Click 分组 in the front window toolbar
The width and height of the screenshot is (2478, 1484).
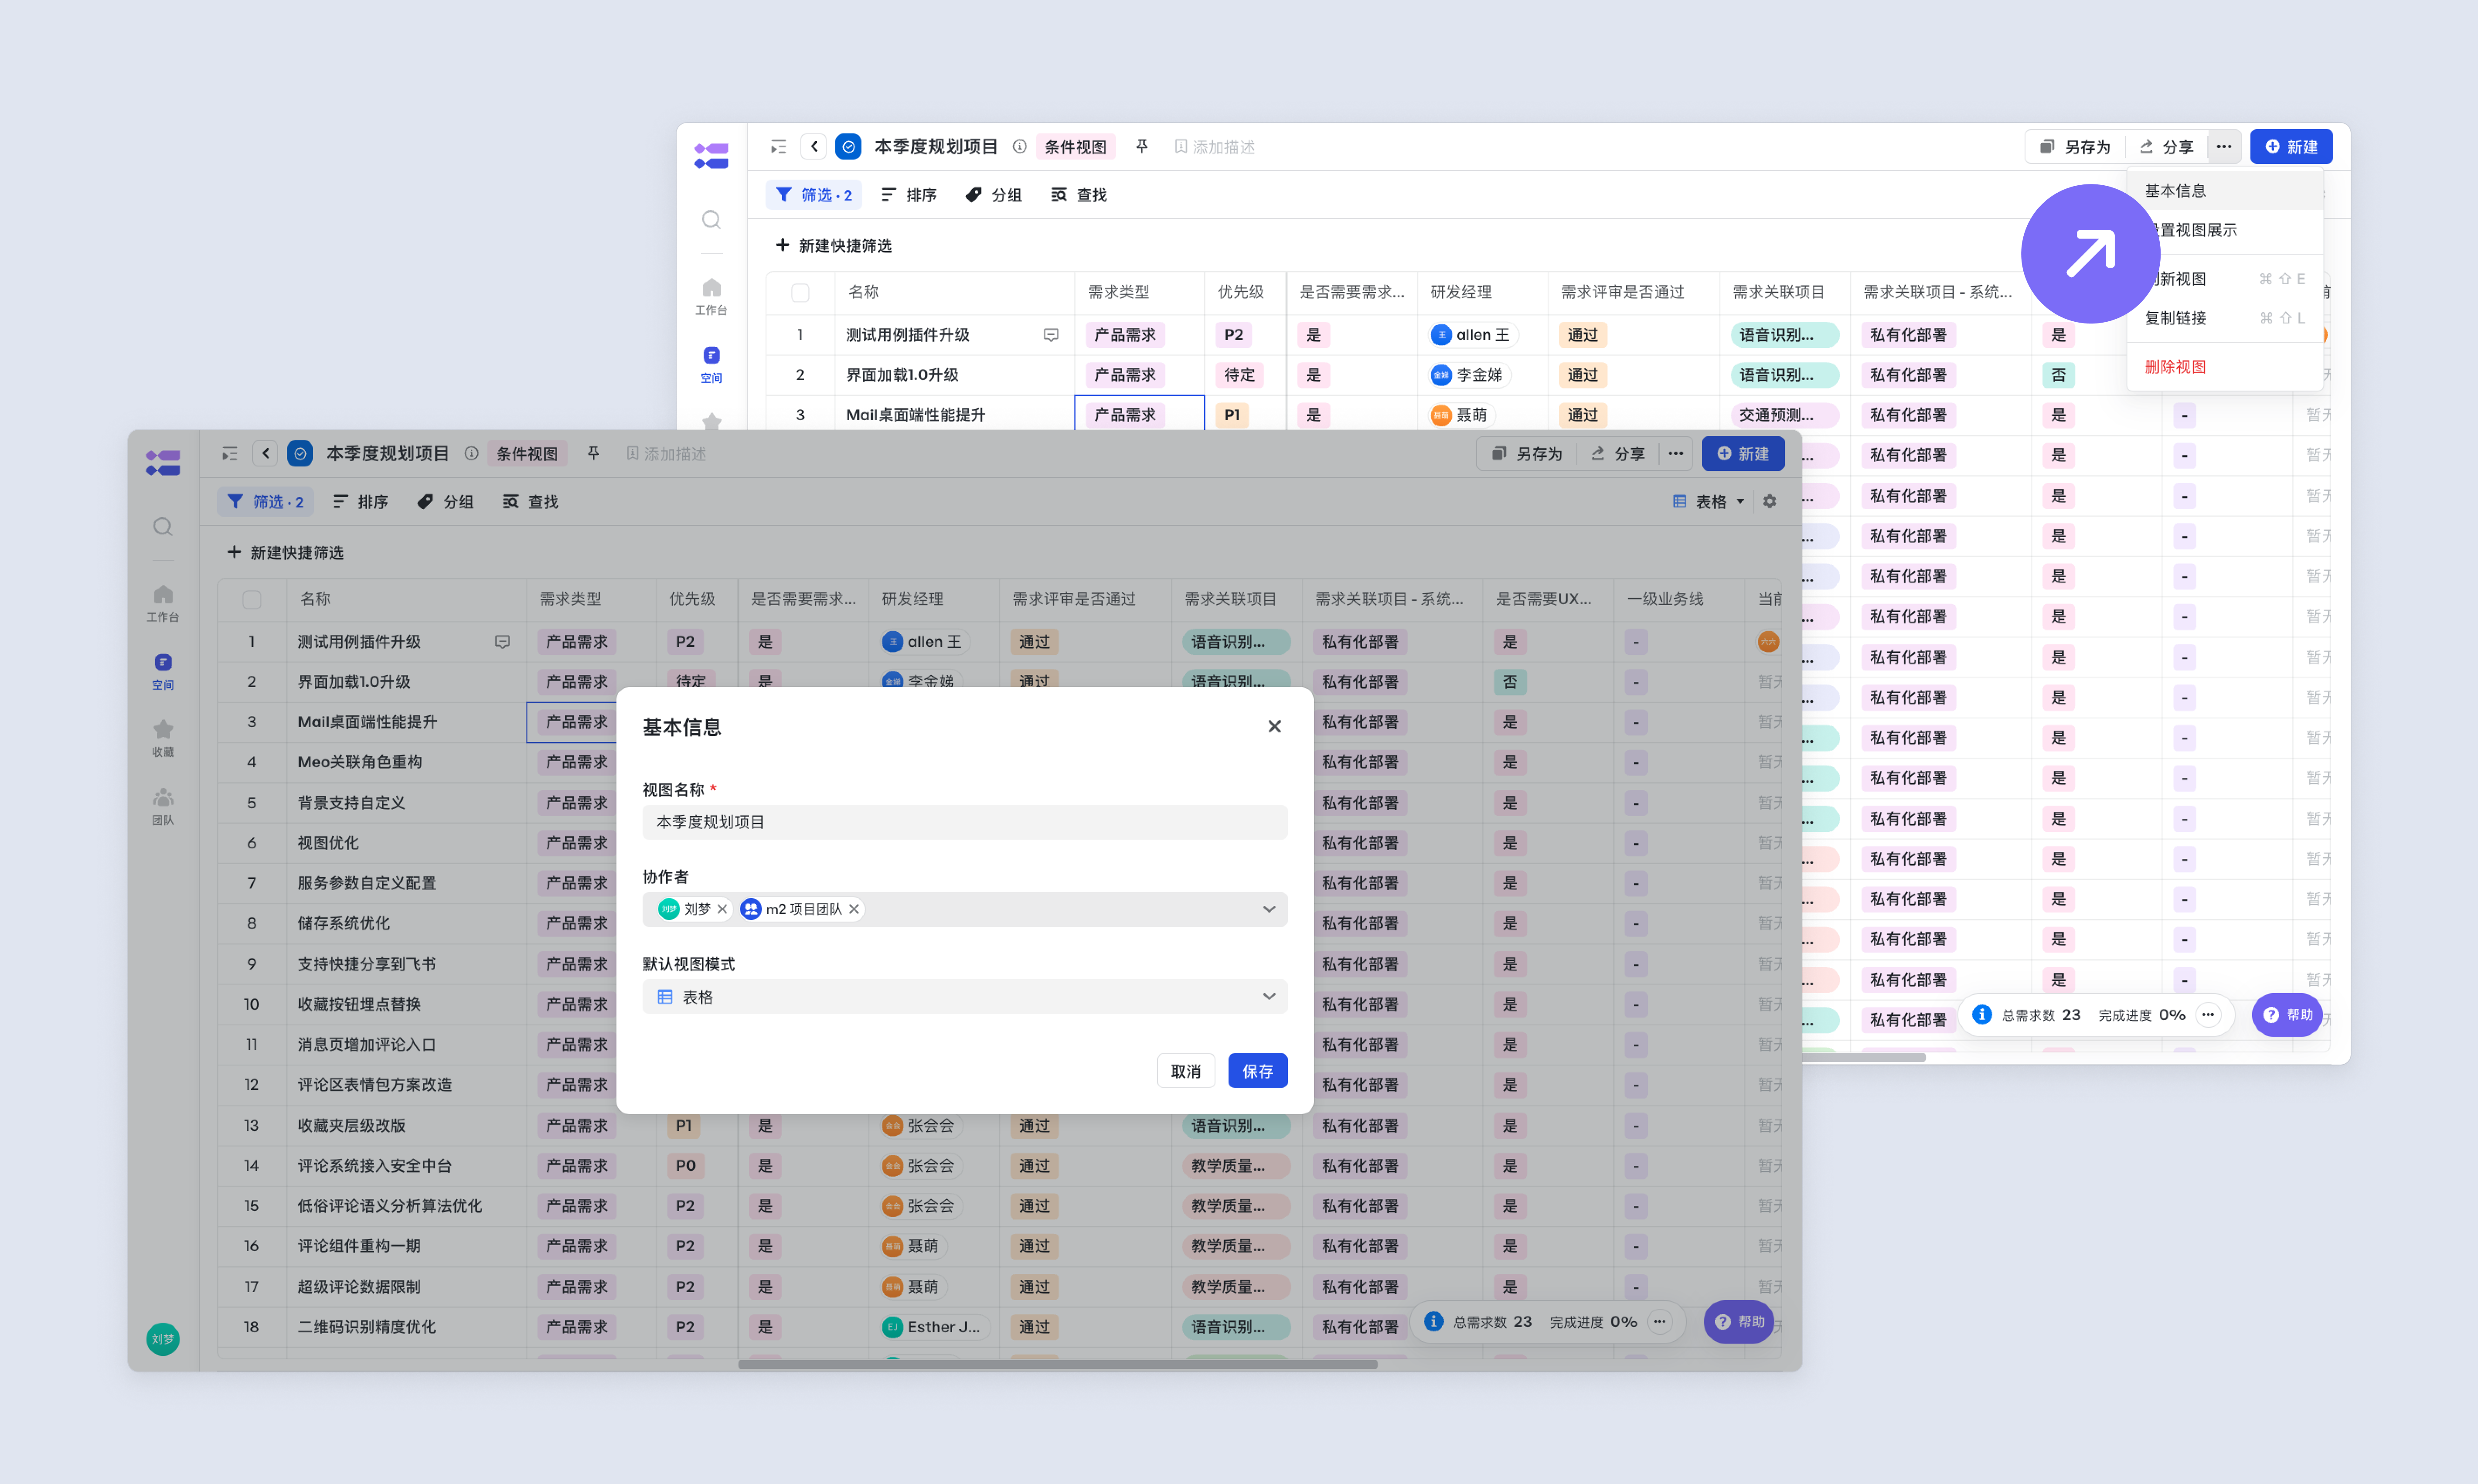(x=445, y=502)
